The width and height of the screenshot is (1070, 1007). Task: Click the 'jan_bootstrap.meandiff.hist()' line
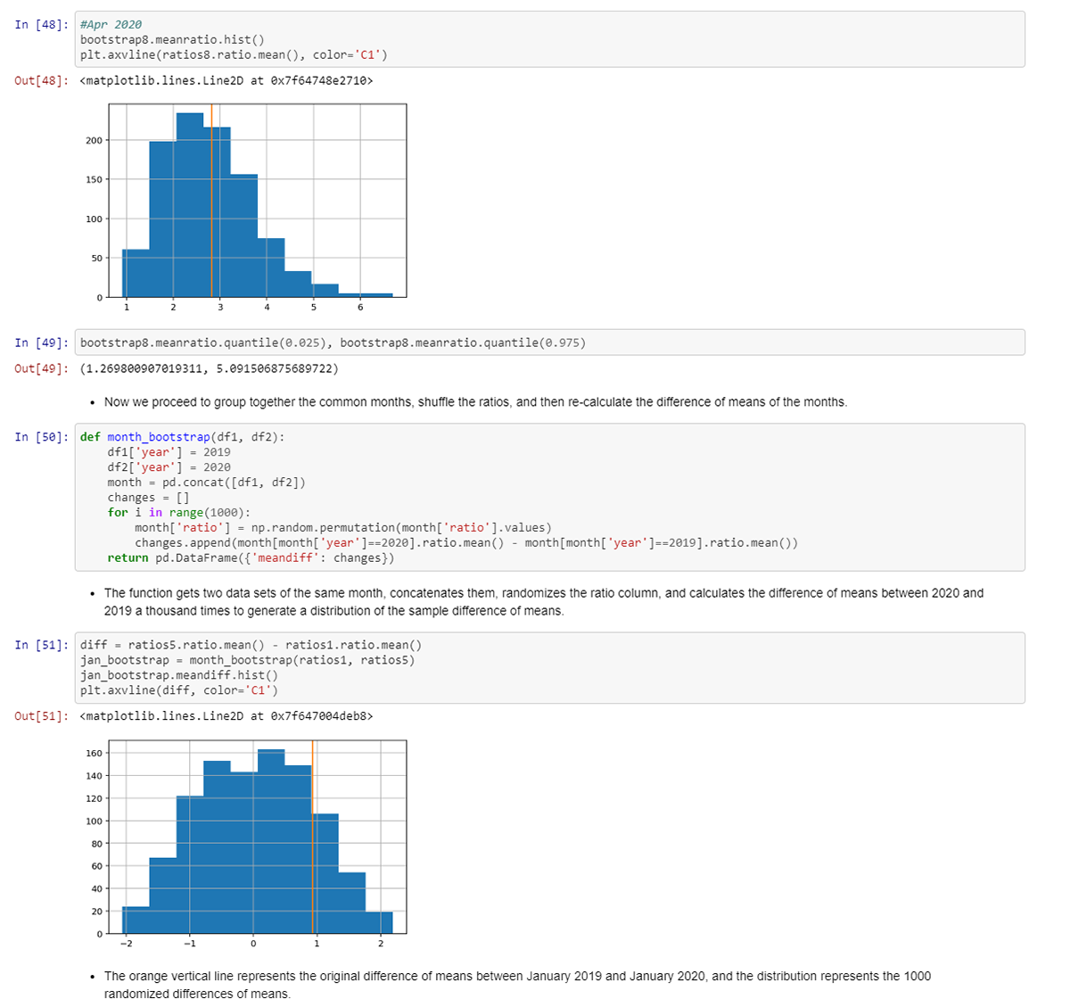(x=179, y=675)
